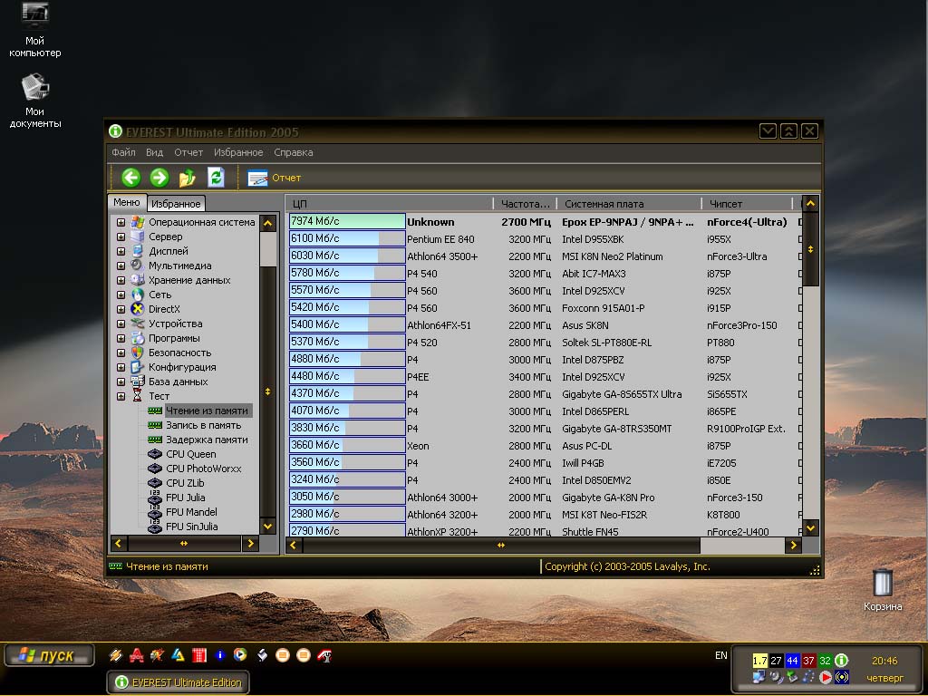The height and width of the screenshot is (696, 928).
Task: Sort by Чипсет column header
Action: pyautogui.click(x=748, y=204)
